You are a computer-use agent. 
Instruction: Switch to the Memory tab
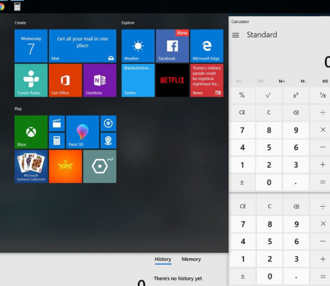click(x=191, y=259)
